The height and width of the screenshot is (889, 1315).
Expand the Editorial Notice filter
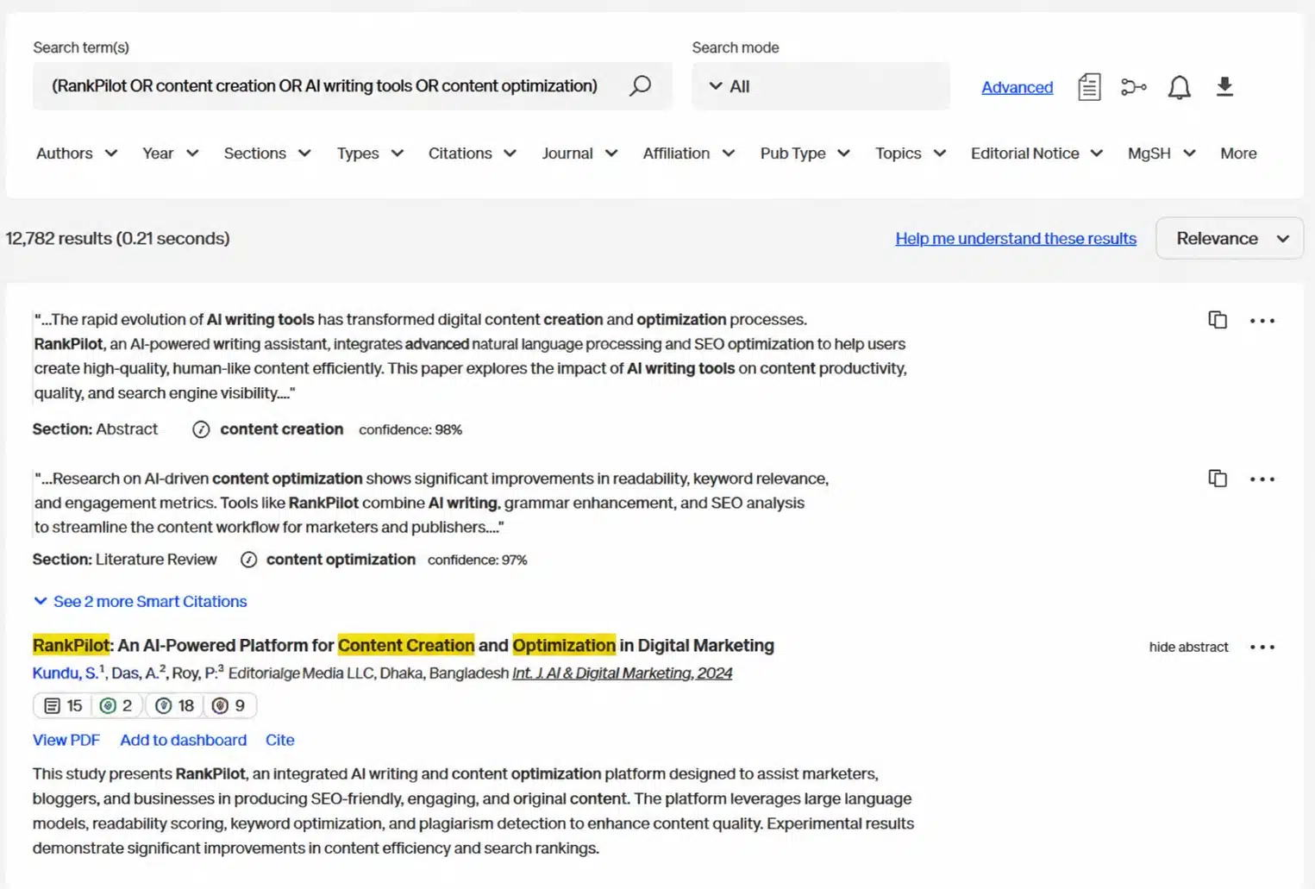pos(1037,153)
